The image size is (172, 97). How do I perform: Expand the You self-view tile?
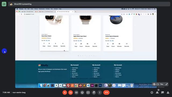point(167,84)
